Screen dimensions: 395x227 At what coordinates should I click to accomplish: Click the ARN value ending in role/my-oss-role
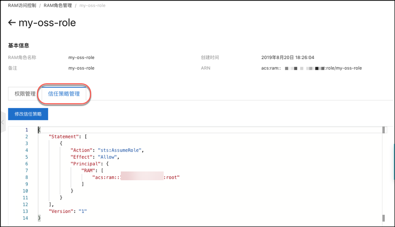point(312,68)
